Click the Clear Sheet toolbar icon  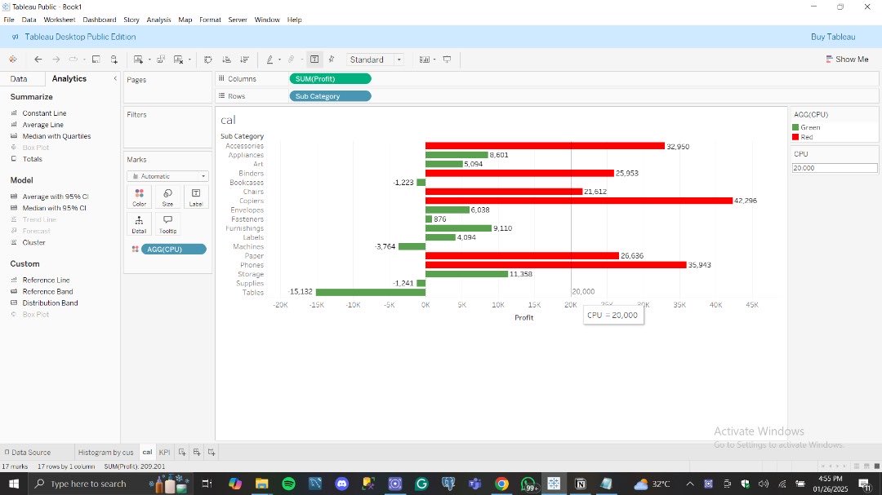tap(179, 59)
